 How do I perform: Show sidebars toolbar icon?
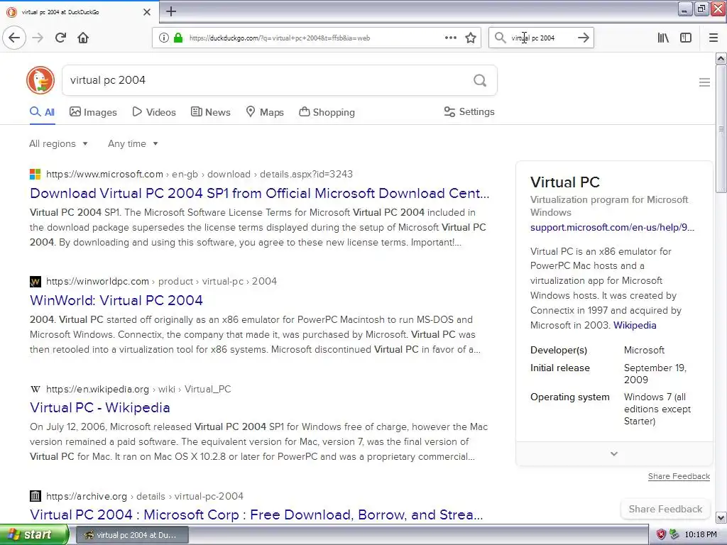[x=686, y=38]
